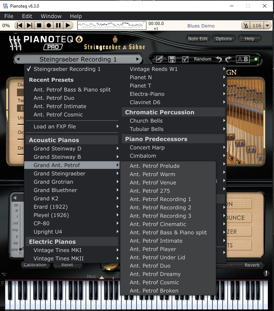This screenshot has height=311, width=274.
Task: Randomize the preset parameters
Action: (202, 59)
